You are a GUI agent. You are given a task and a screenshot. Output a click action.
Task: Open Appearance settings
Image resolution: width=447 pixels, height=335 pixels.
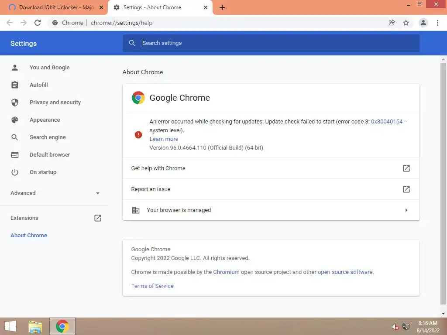[x=45, y=120]
